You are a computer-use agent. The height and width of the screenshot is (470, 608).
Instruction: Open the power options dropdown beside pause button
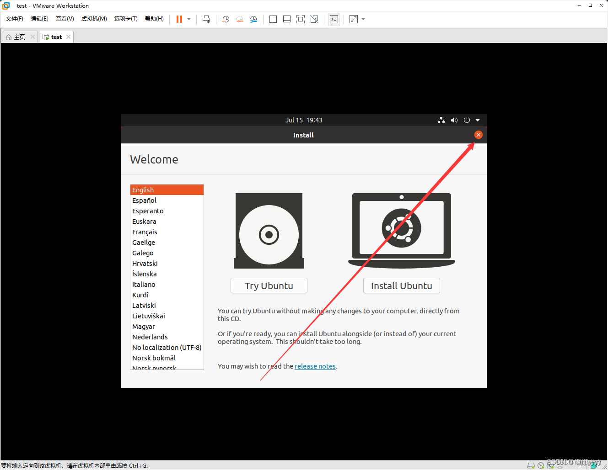(x=189, y=19)
